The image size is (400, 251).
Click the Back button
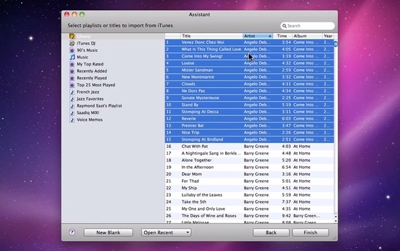point(271,232)
